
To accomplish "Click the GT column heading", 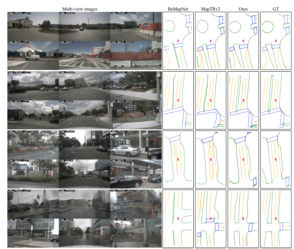I will (x=276, y=8).
